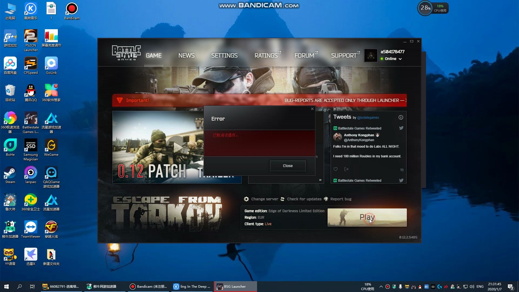Click Check for updates
Viewport: 519px width, 292px height.
point(301,199)
